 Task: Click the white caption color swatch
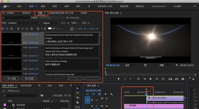coord(49,28)
